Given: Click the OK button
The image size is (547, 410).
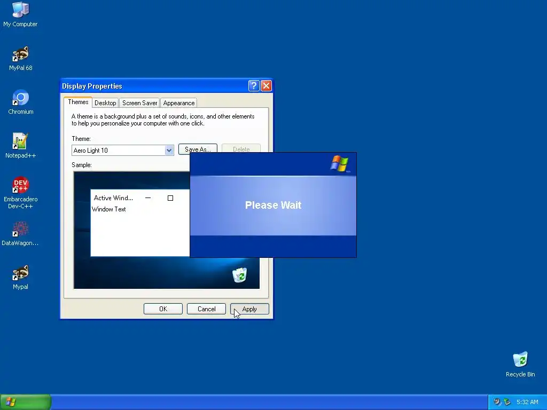Looking at the screenshot, I should (x=163, y=309).
